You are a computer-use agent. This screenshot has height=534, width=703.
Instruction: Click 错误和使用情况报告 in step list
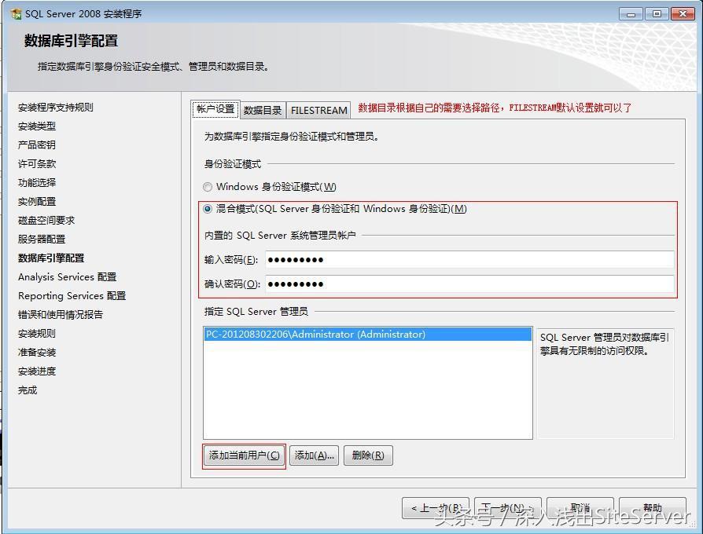click(61, 315)
